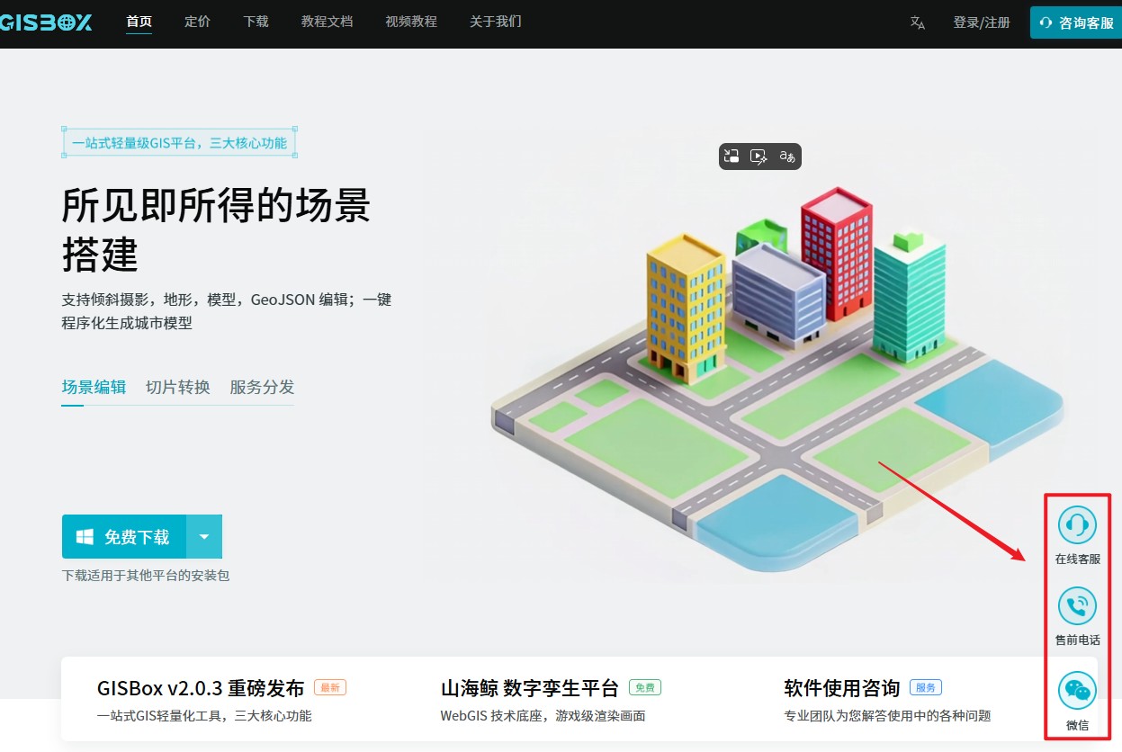Click the 咨询客服 button in header

pos(1076,22)
